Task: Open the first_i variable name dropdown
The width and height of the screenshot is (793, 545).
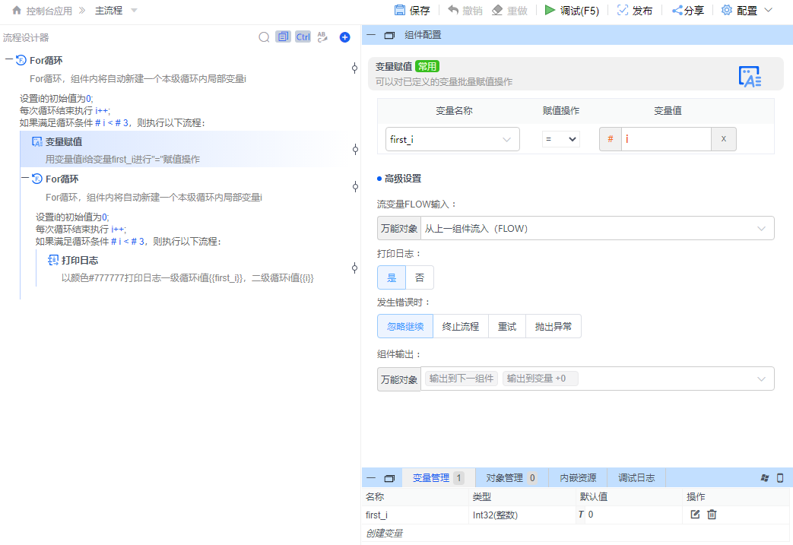Action: point(452,139)
